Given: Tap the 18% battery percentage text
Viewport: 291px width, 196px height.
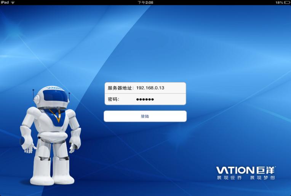Looking at the screenshot, I should (x=278, y=2).
